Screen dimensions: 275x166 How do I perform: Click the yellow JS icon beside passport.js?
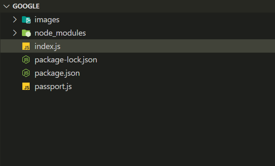(x=26, y=87)
